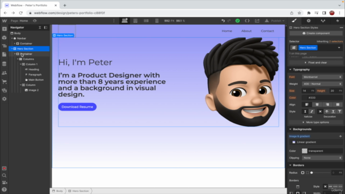Screen dimensions: 345x194
Task: Click About link in canvas navbar
Action: tap(246, 31)
